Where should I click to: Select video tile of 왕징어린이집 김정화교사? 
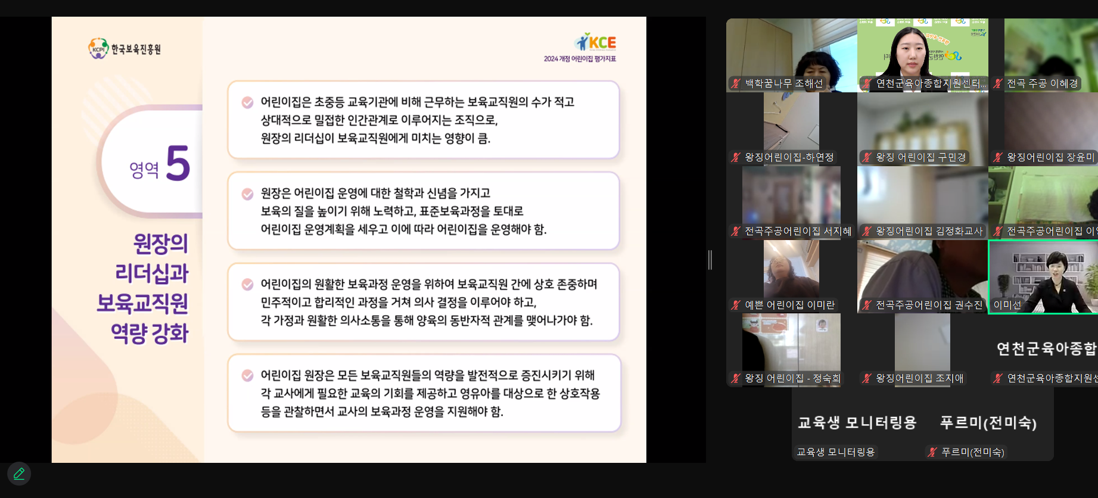pyautogui.click(x=922, y=203)
